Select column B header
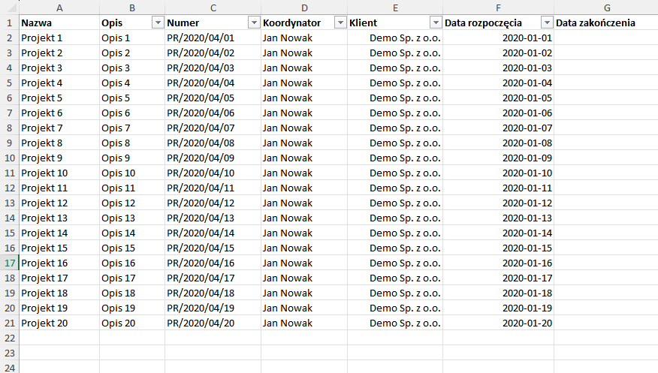 [x=132, y=8]
